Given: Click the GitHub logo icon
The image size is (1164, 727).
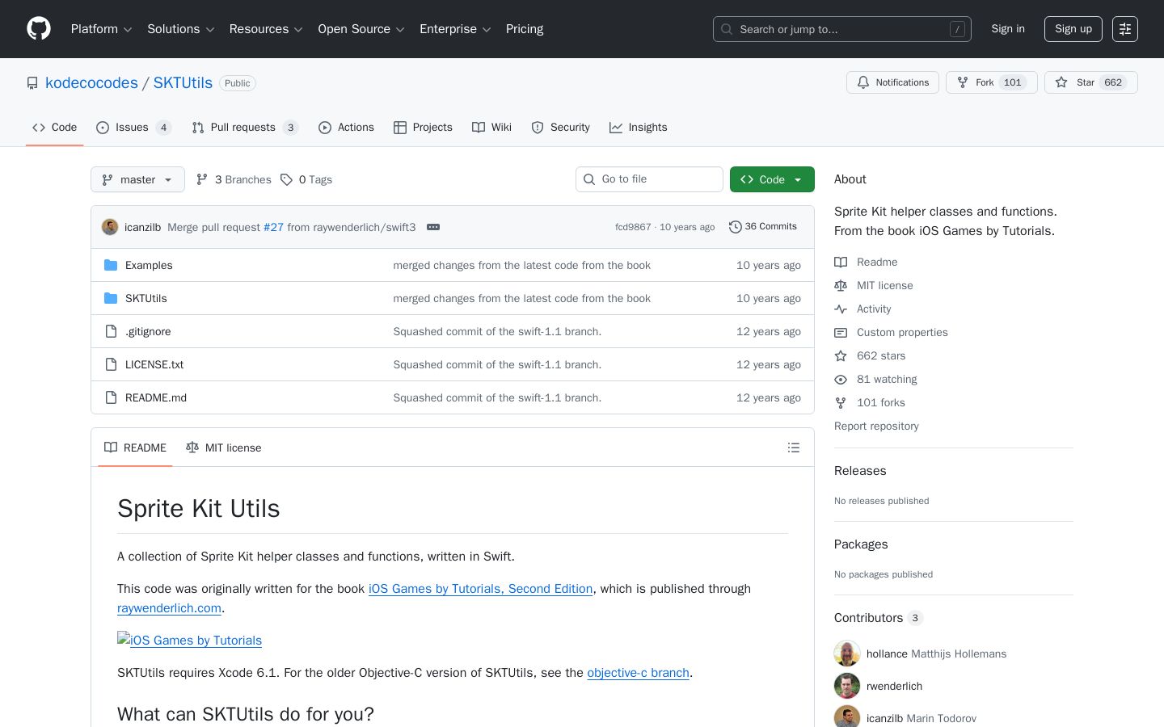Looking at the screenshot, I should [39, 29].
